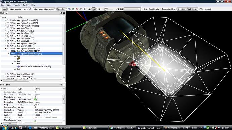Expand PipBoyButton02 [8] node
Screen dimensions: 232x130
coord(6,23)
